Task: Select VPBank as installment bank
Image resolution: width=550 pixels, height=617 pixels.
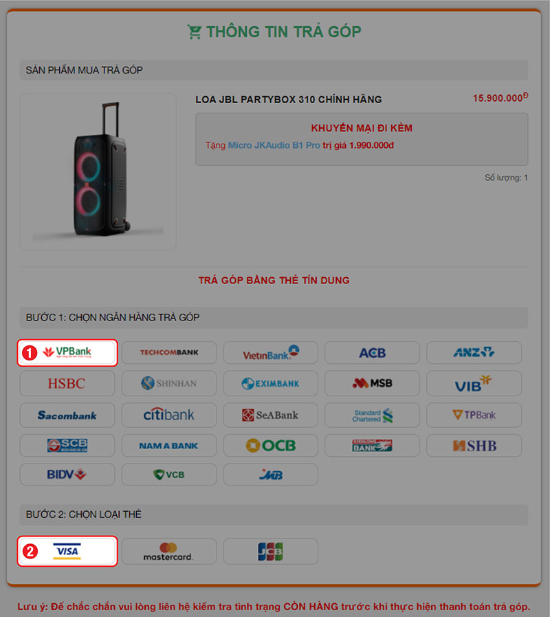Action: [x=67, y=353]
